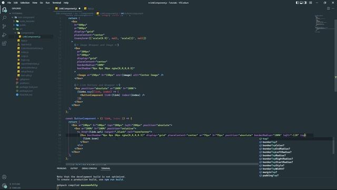Open the Help menu
Image resolution: width=337 pixels, height=190 pixels.
(x=66, y=3)
